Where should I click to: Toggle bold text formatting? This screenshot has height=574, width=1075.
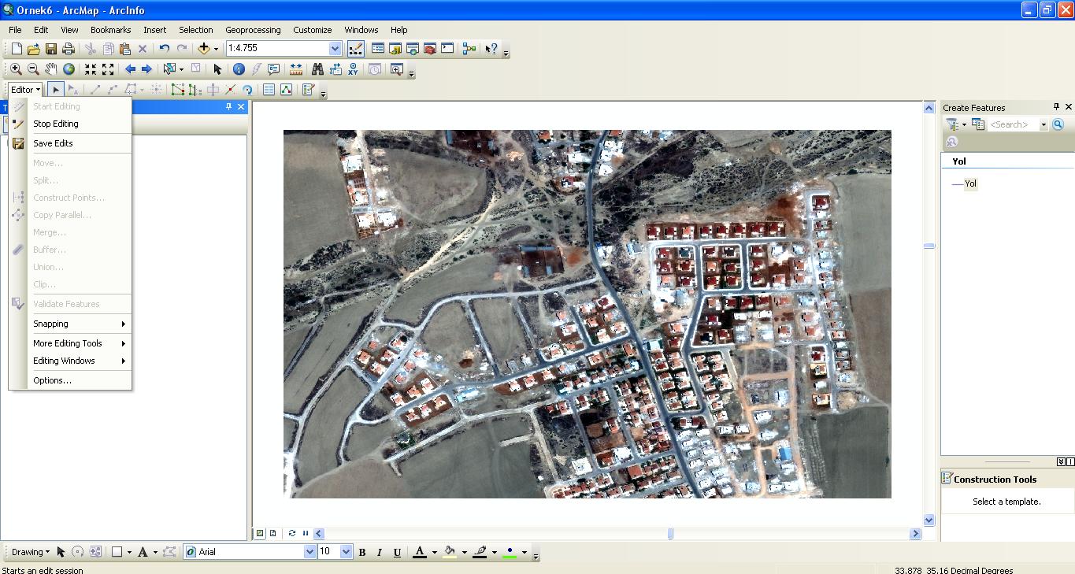(362, 552)
